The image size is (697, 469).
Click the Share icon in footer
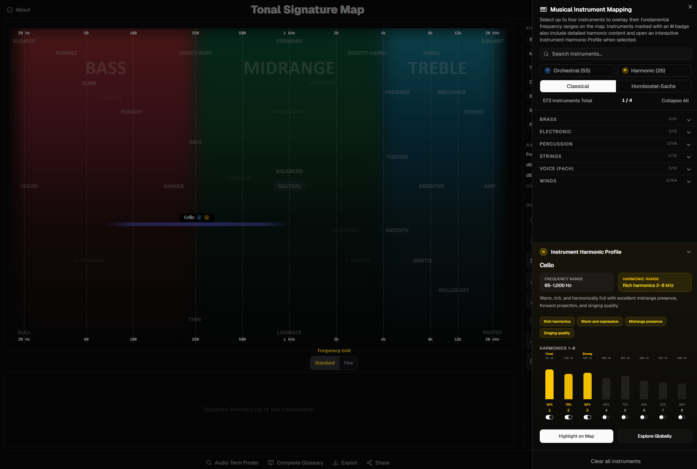coord(369,463)
